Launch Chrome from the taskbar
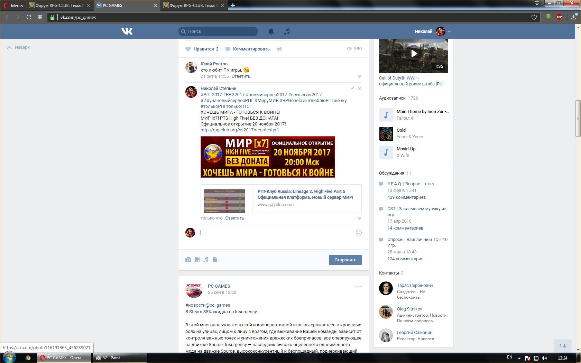This screenshot has width=581, height=363. 28,358
